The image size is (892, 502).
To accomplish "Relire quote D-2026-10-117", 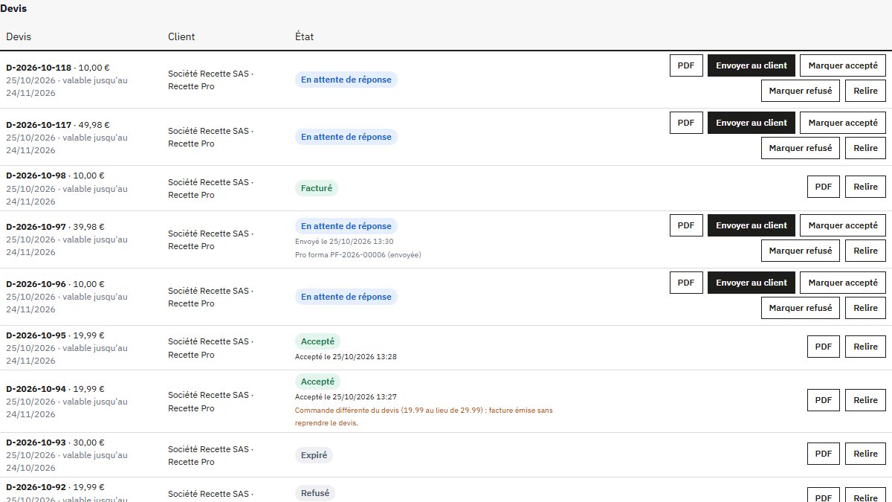I will [865, 148].
